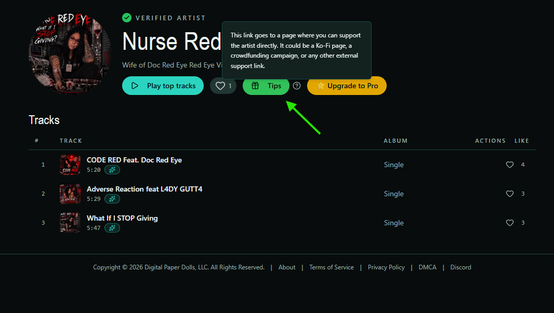The image size is (554, 313).
Task: Click the 5:20 duration of CODE RED
Action: tap(94, 170)
